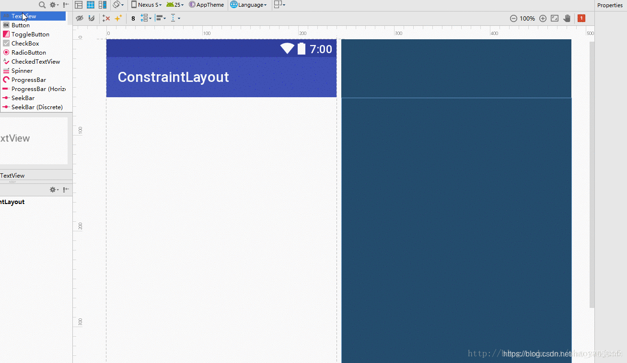Zoom in the design canvas

pyautogui.click(x=543, y=18)
